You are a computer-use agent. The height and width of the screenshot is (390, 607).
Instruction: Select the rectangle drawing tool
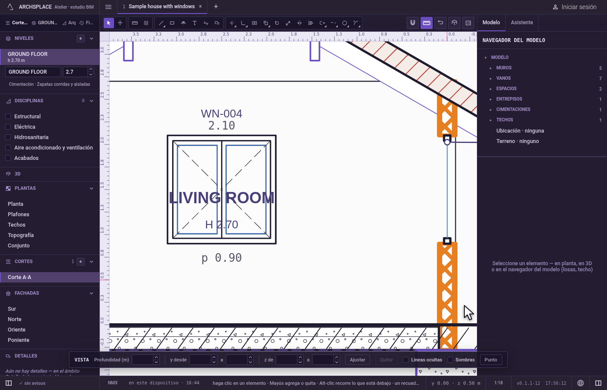tap(172, 23)
